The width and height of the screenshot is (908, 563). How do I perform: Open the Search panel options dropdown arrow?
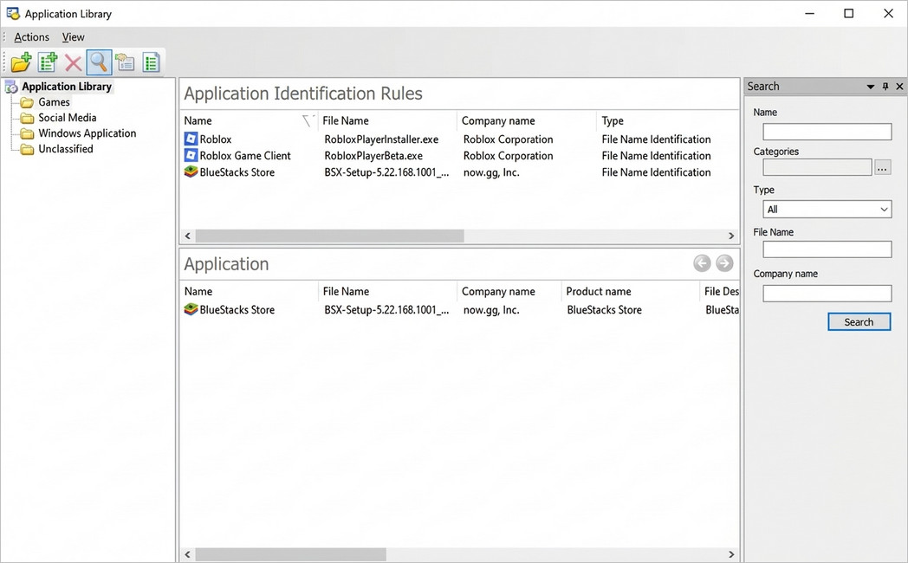[871, 87]
